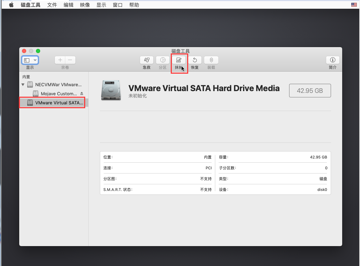Click the Mount (装载) toolbar icon
Viewport: 360px width, 266px height.
tap(211, 60)
